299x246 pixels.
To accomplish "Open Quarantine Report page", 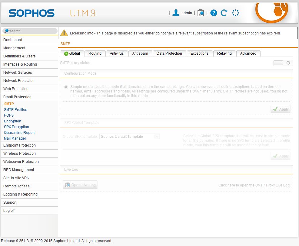I will point(19,133).
